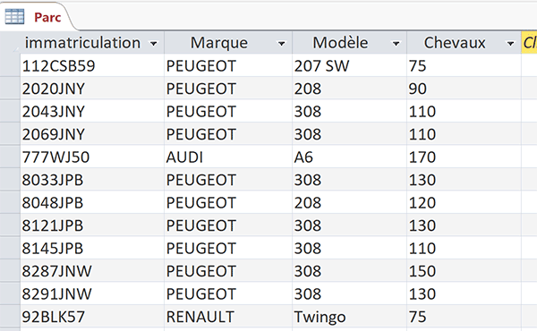Viewport: 537px width, 331px height.
Task: Click the table icon beside Parc
Action: pos(14,17)
